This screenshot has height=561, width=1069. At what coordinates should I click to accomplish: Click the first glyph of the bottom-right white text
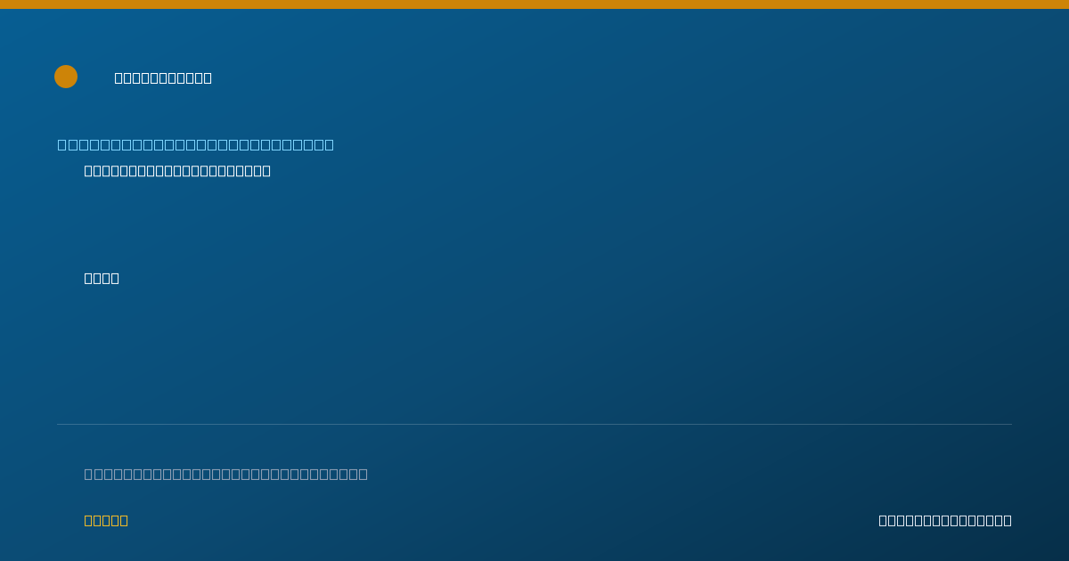tap(883, 521)
